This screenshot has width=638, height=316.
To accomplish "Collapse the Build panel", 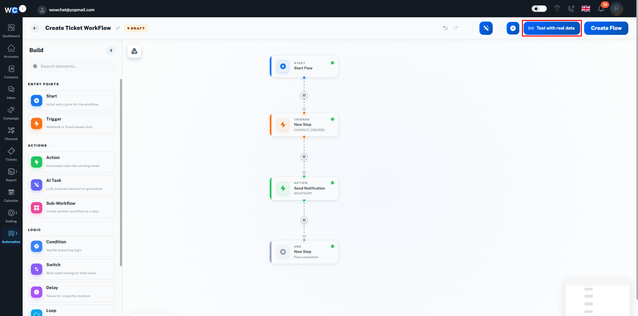I will pyautogui.click(x=111, y=50).
